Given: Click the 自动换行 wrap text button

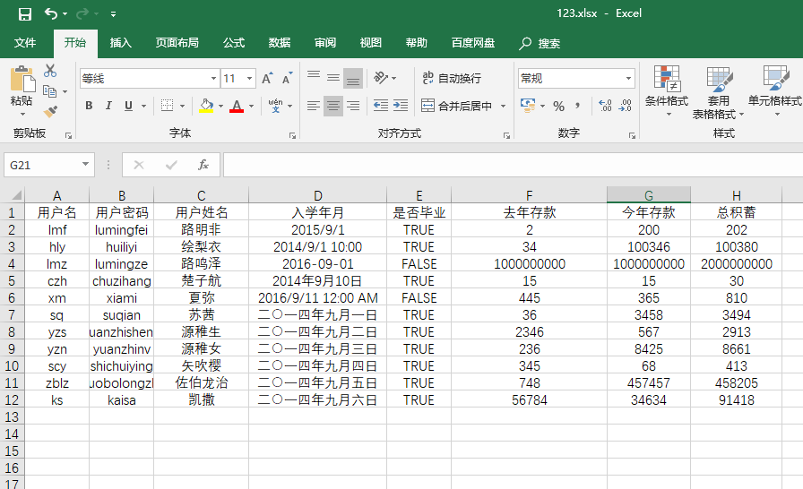Looking at the screenshot, I should click(x=451, y=78).
